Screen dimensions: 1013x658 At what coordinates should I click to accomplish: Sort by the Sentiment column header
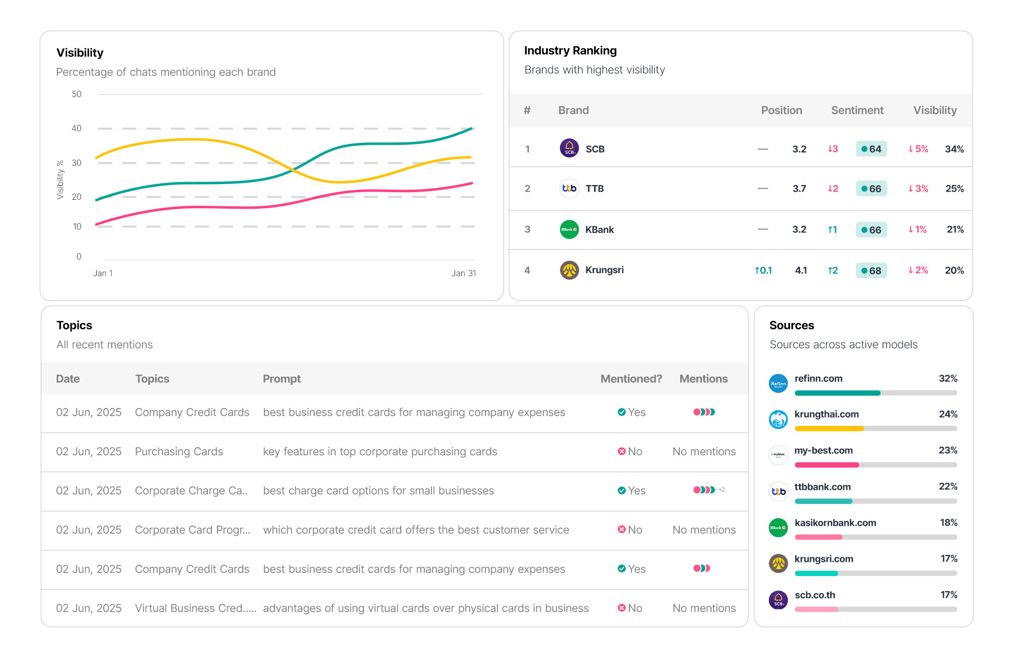857,110
